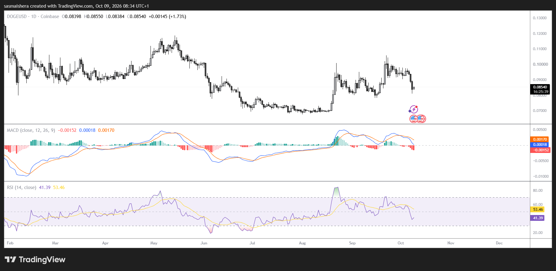Click the 0.11000 price axis label
The width and height of the screenshot is (556, 271).
pyautogui.click(x=540, y=49)
